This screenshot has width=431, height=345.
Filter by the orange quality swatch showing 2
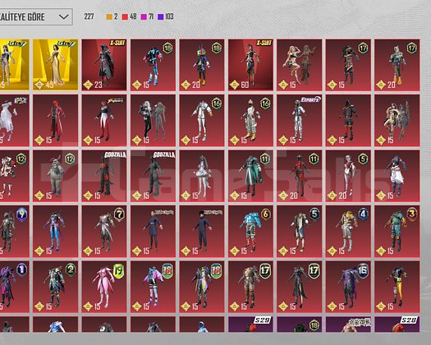point(112,16)
